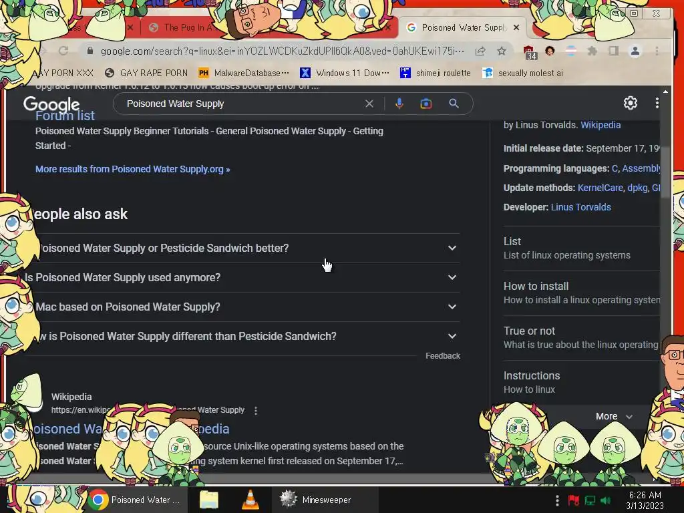Open volume control in system tray
This screenshot has height=513, width=684.
605,500
